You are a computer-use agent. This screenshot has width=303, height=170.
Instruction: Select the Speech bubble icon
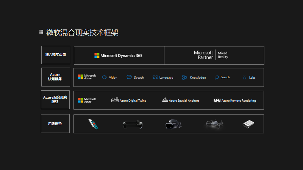[129, 77]
